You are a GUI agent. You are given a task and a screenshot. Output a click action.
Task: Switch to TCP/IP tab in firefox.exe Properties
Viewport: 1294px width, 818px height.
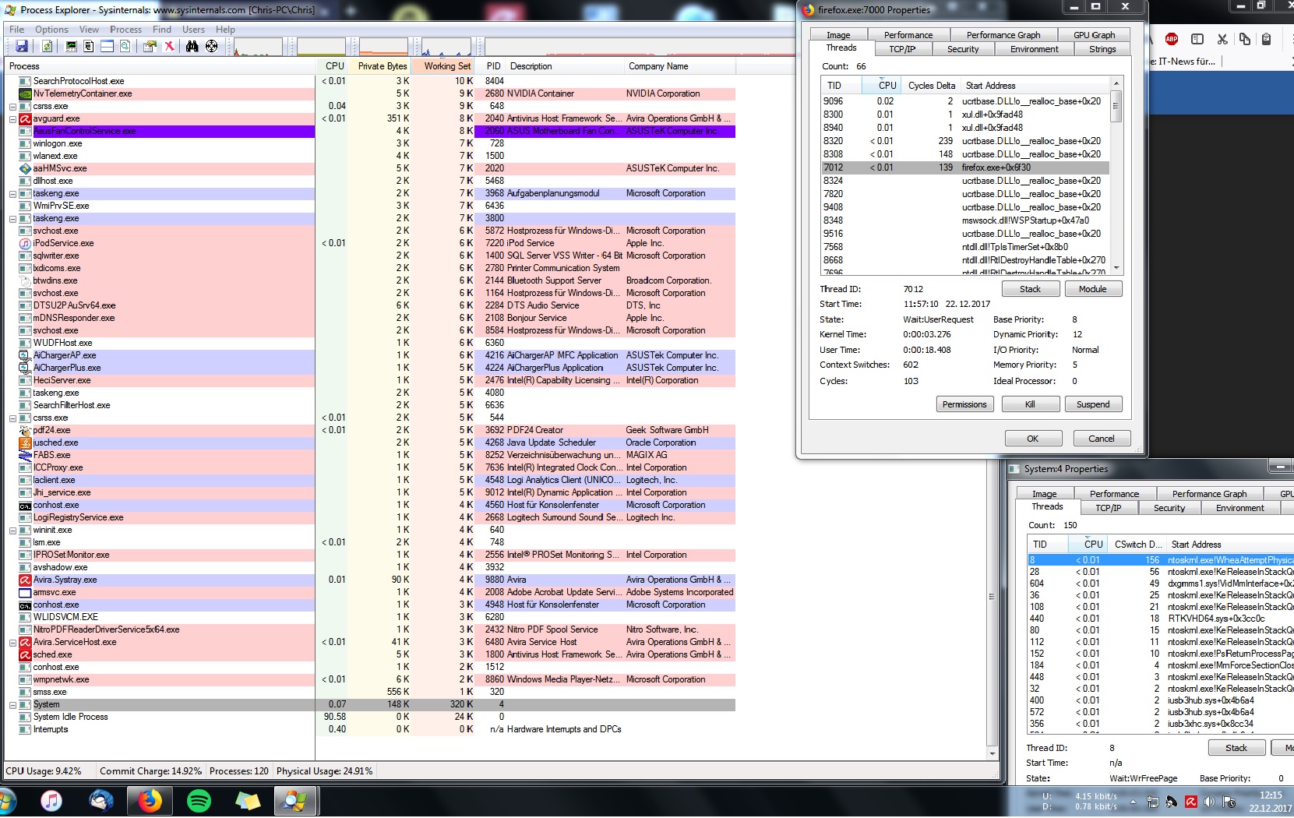coord(902,49)
